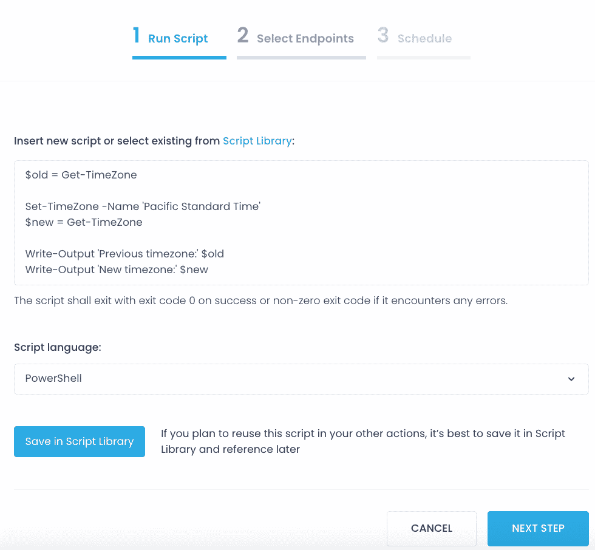Cancel the script action
This screenshot has width=595, height=550.
click(x=432, y=528)
